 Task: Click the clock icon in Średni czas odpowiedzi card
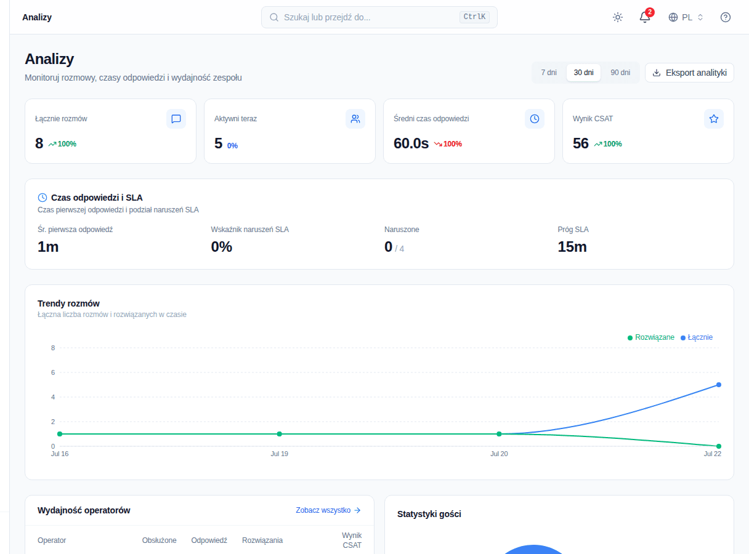click(535, 119)
